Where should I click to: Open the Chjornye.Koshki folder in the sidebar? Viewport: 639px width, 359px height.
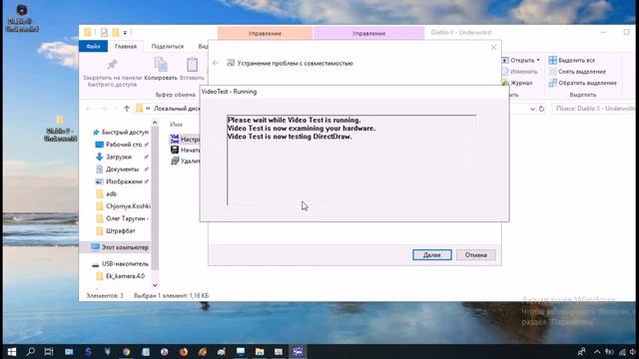coord(123,206)
